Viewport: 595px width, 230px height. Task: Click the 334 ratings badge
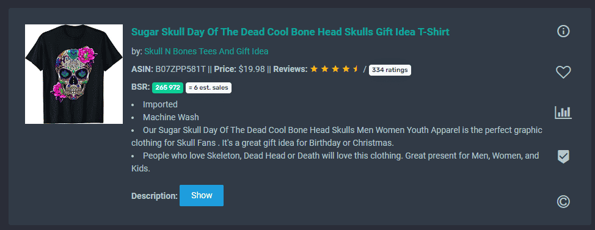click(x=390, y=70)
